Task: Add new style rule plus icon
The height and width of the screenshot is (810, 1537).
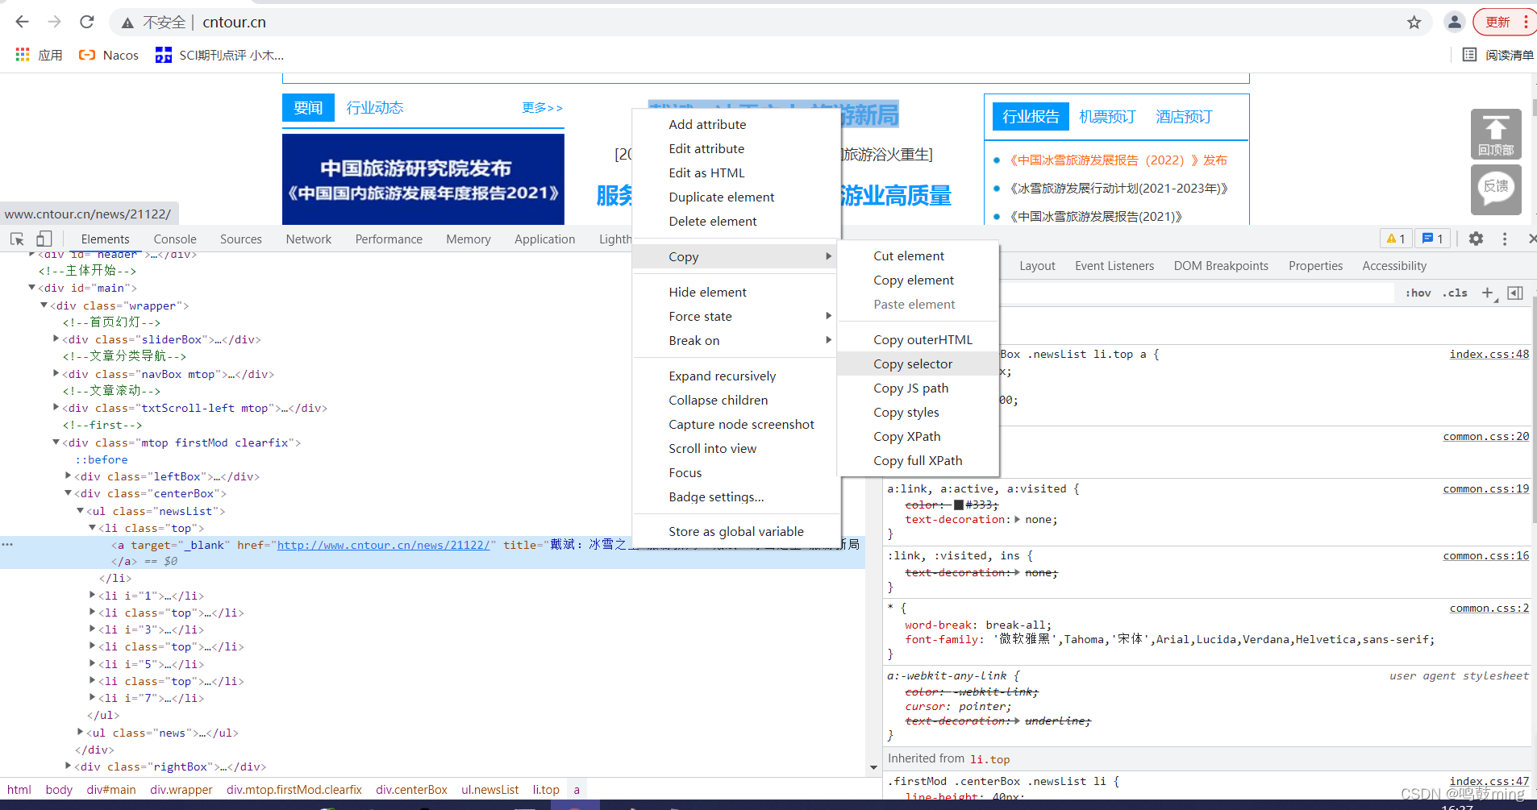Action: 1488,293
